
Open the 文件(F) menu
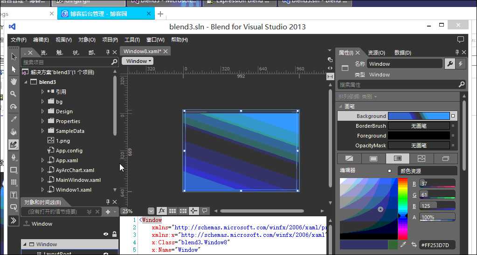[x=19, y=40]
